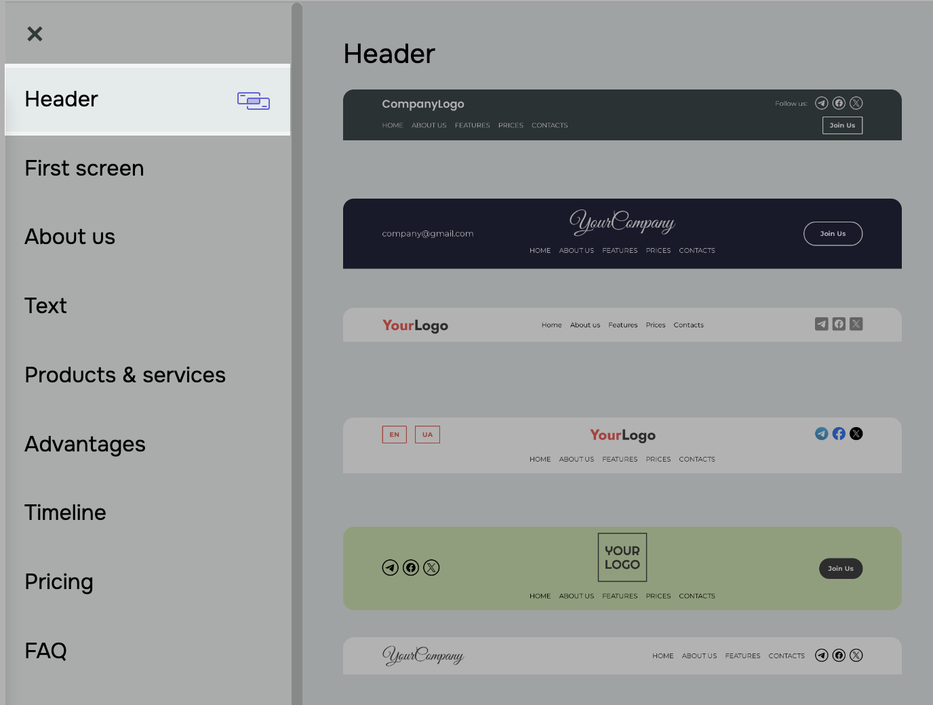The width and height of the screenshot is (933, 705).
Task: Click the Facebook icon next to "Follow us"
Action: (x=839, y=103)
